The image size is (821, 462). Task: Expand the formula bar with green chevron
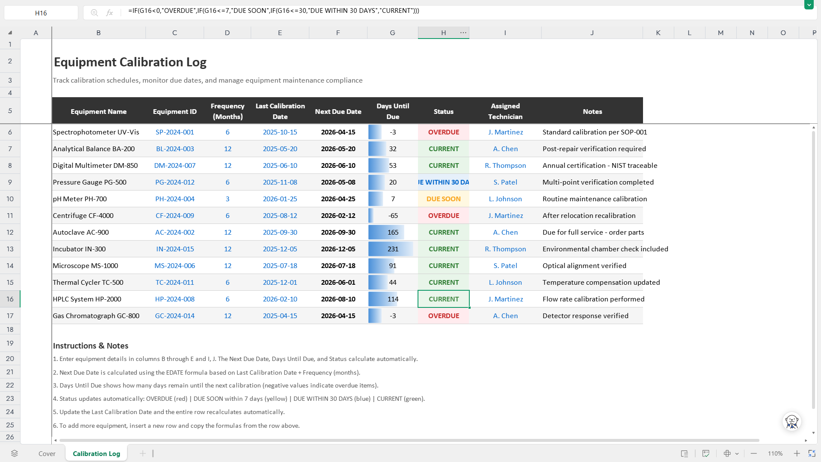pos(809,5)
